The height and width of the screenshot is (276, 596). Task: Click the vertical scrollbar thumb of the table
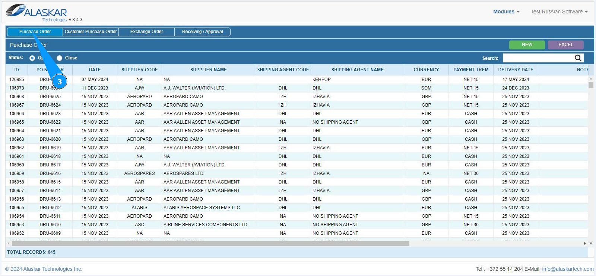point(591,85)
